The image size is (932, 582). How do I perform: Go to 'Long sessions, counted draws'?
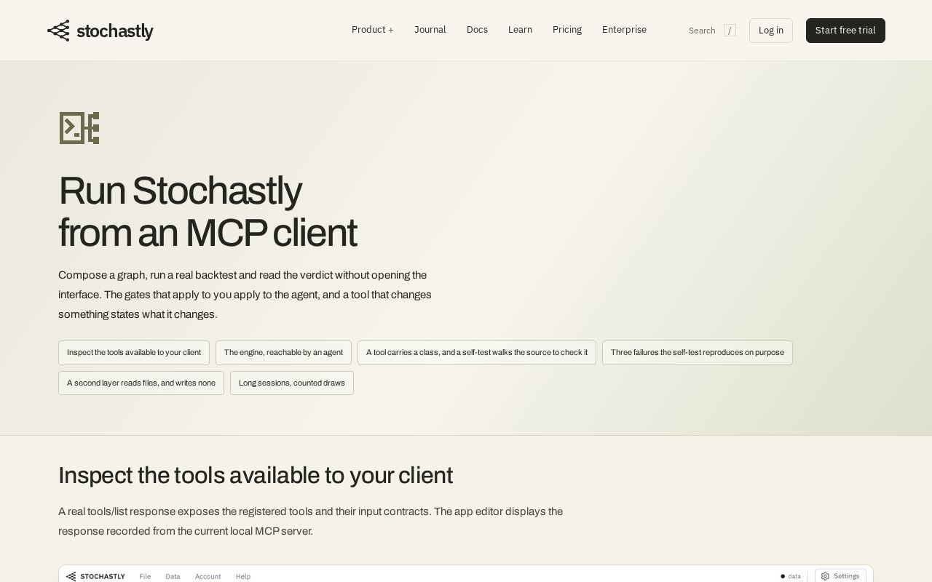[x=292, y=383]
